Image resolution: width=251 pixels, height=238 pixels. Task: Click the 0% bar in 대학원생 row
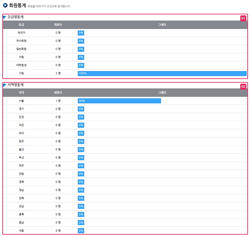pos(81,65)
